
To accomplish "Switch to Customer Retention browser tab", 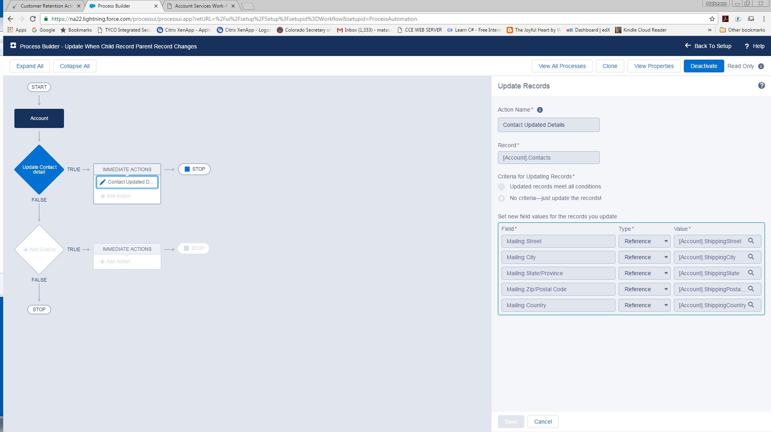I will tap(46, 6).
